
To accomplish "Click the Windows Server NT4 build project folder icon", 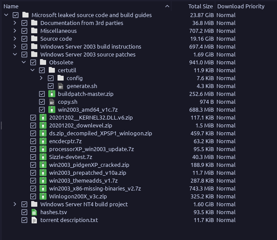I will [34, 204].
